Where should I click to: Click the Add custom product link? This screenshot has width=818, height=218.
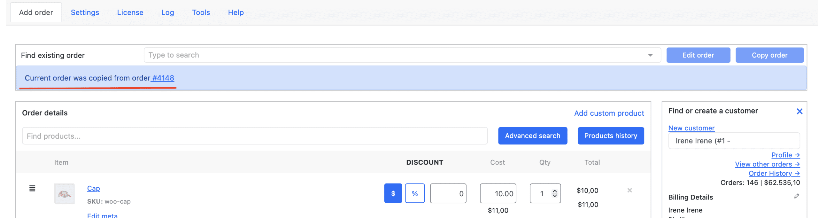(x=609, y=113)
